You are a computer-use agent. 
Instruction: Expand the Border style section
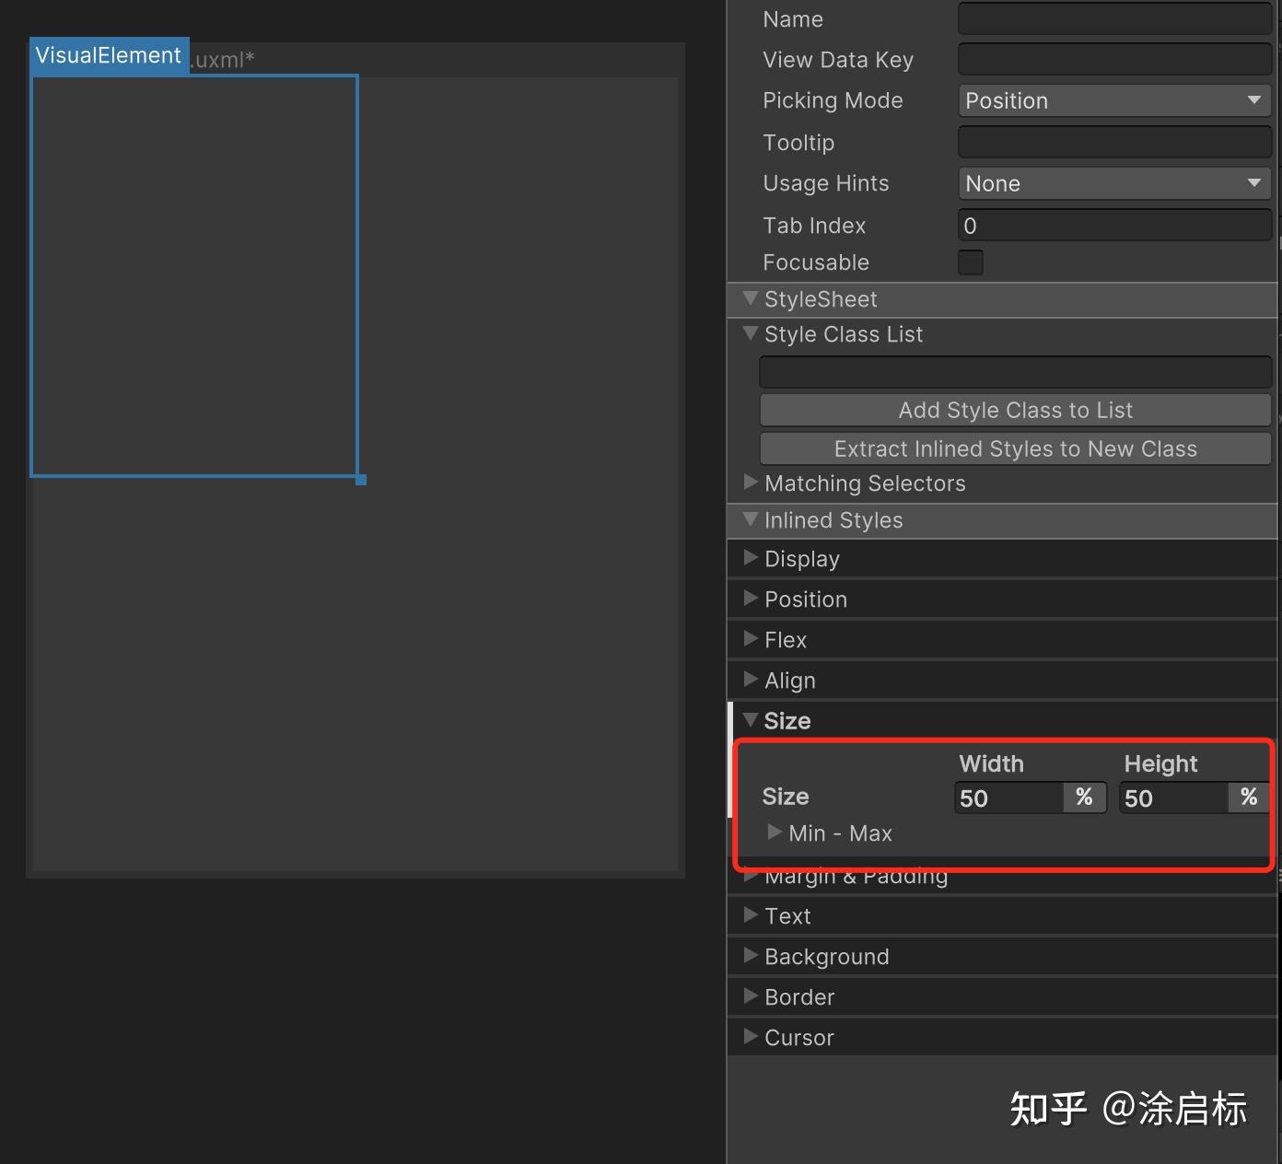point(751,996)
